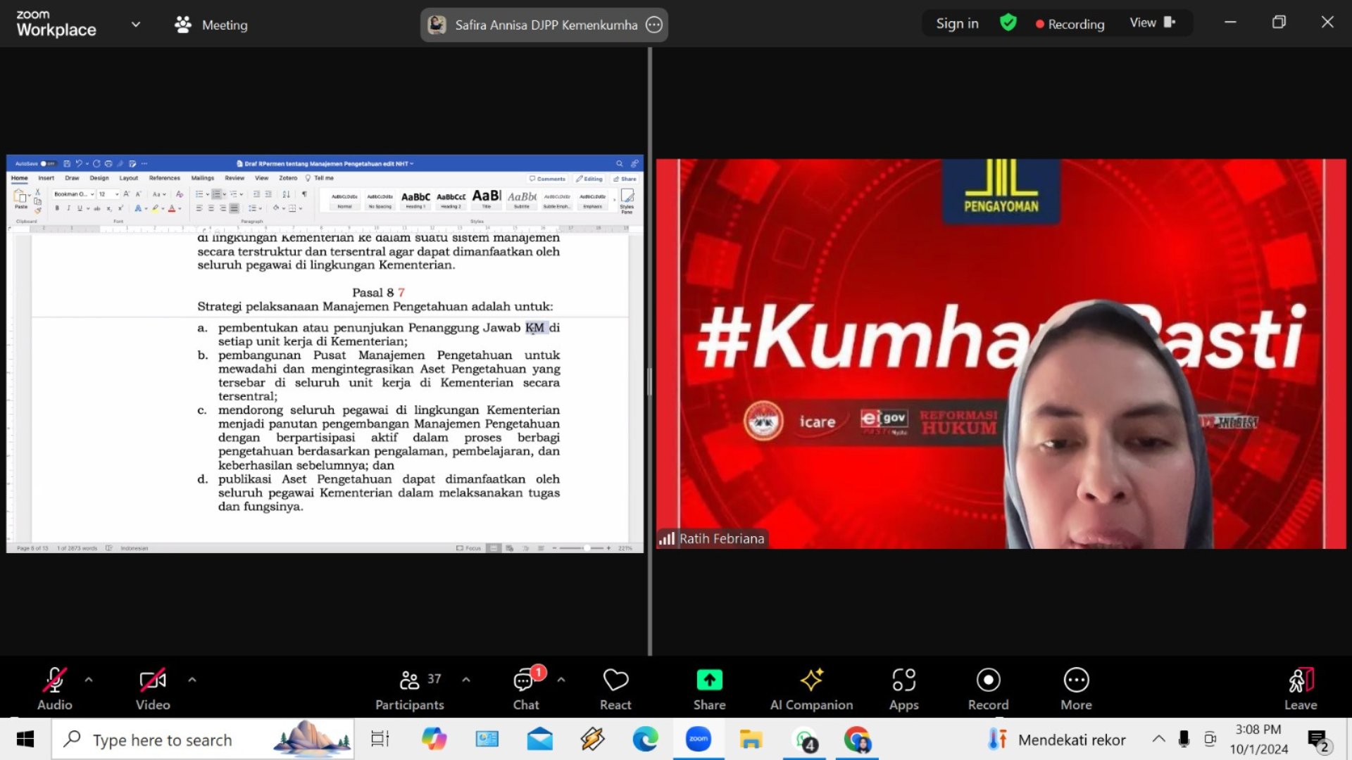Click the Undo arrow in Word
The height and width of the screenshot is (760, 1352).
(x=79, y=163)
